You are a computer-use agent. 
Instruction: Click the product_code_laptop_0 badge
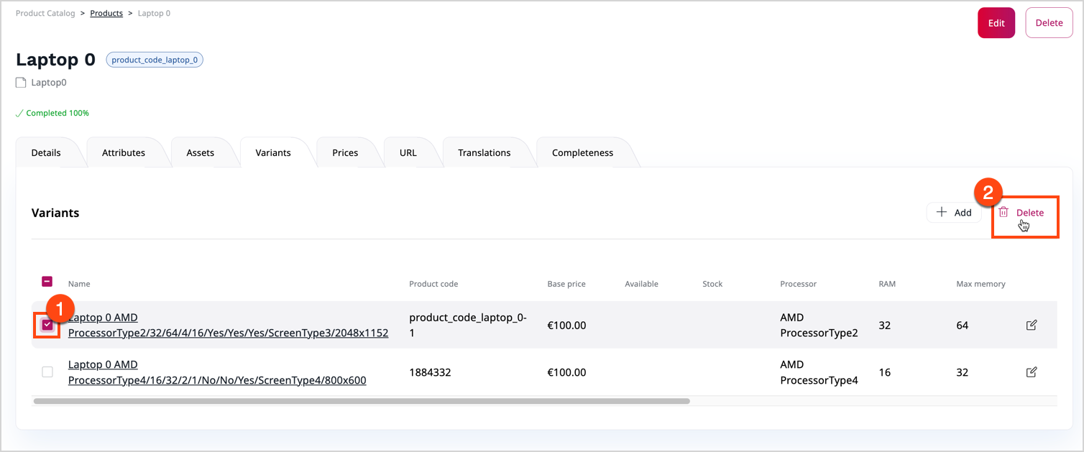click(x=154, y=59)
